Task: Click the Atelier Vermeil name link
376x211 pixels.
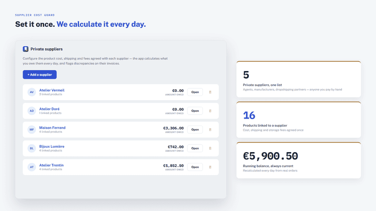Action: pyautogui.click(x=52, y=90)
